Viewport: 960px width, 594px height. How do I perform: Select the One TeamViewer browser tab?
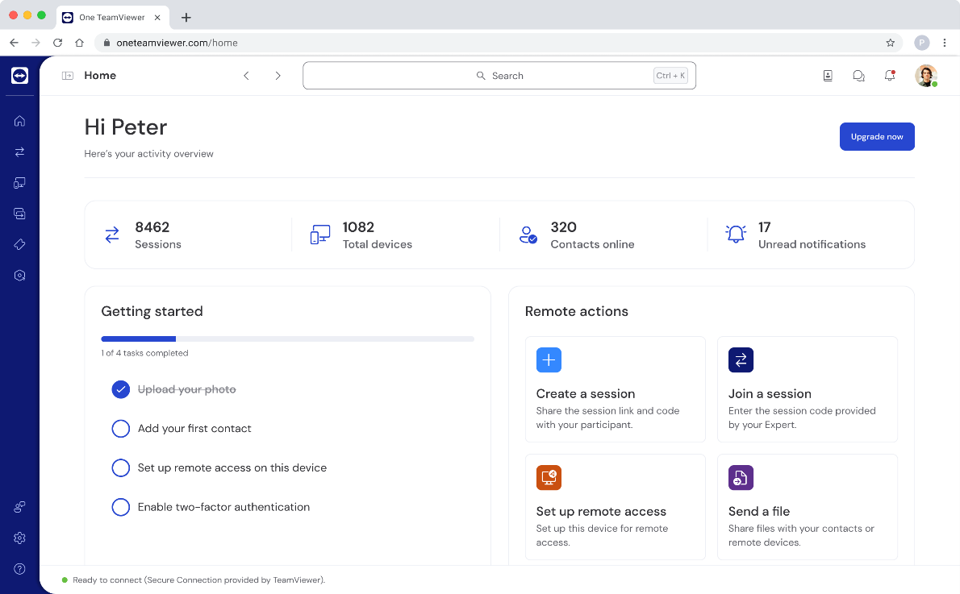coord(111,17)
